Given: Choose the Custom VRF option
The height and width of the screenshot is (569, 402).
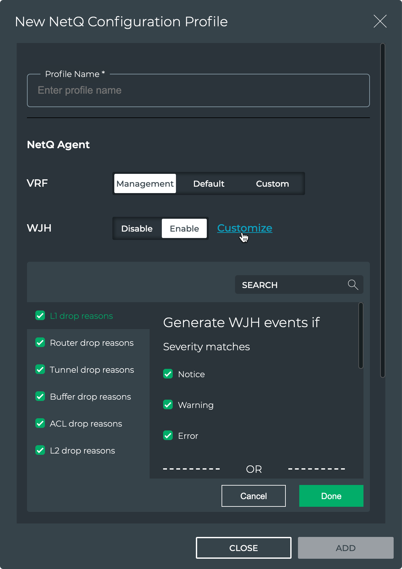Looking at the screenshot, I should 272,183.
